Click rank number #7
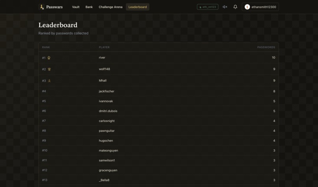Screen dimensions: 318x187 point(44,121)
